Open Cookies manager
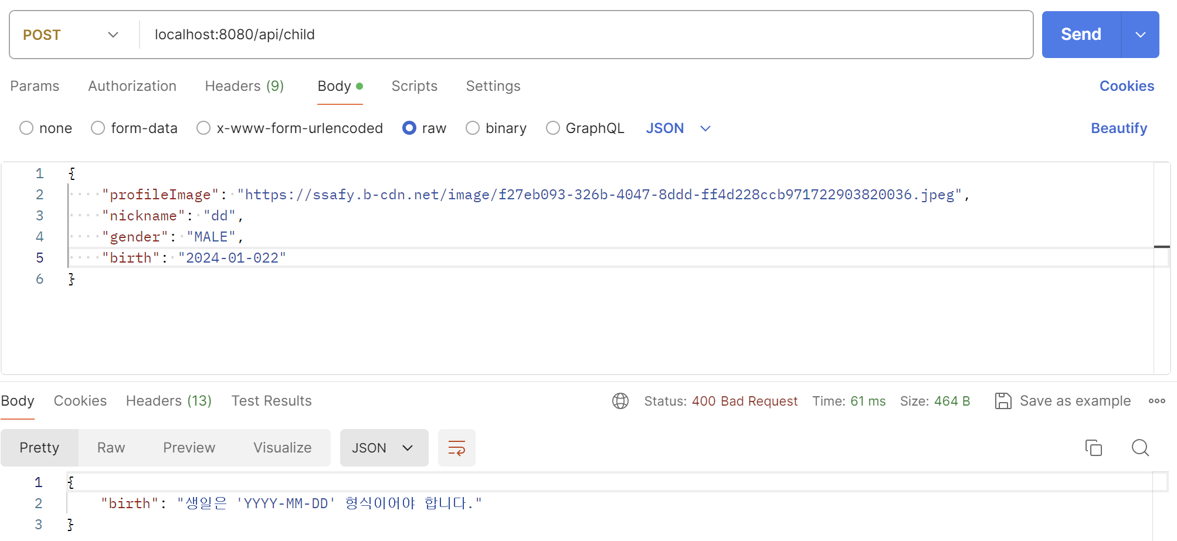1177x541 pixels. 1126,86
